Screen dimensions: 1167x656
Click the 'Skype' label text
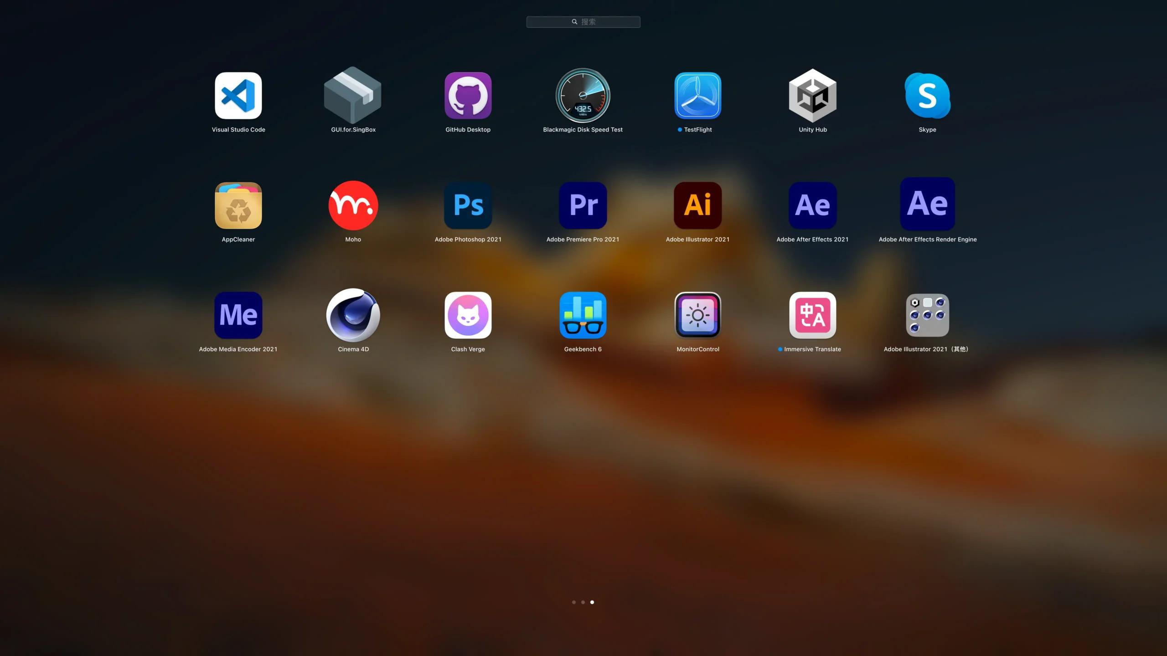(x=928, y=130)
